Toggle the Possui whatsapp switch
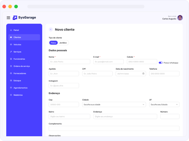 [x=161, y=63]
